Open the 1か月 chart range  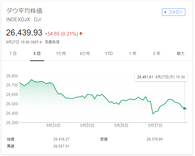click(x=61, y=54)
